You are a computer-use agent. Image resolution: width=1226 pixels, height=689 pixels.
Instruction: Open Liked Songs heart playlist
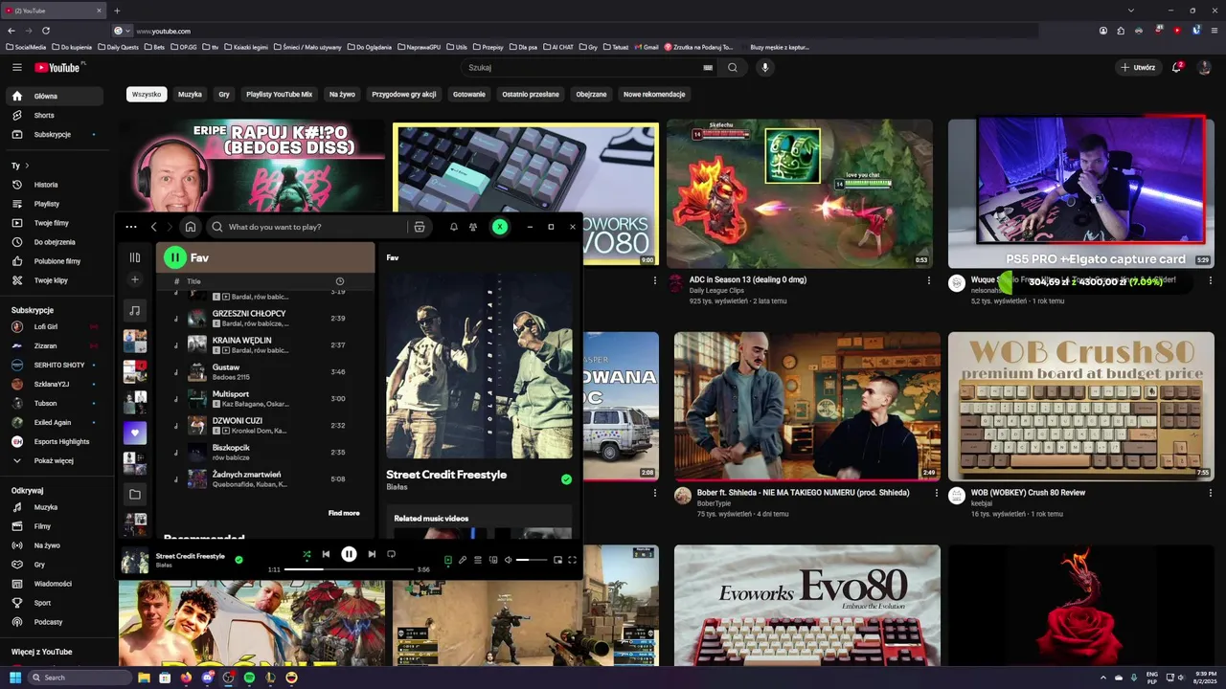coord(135,433)
